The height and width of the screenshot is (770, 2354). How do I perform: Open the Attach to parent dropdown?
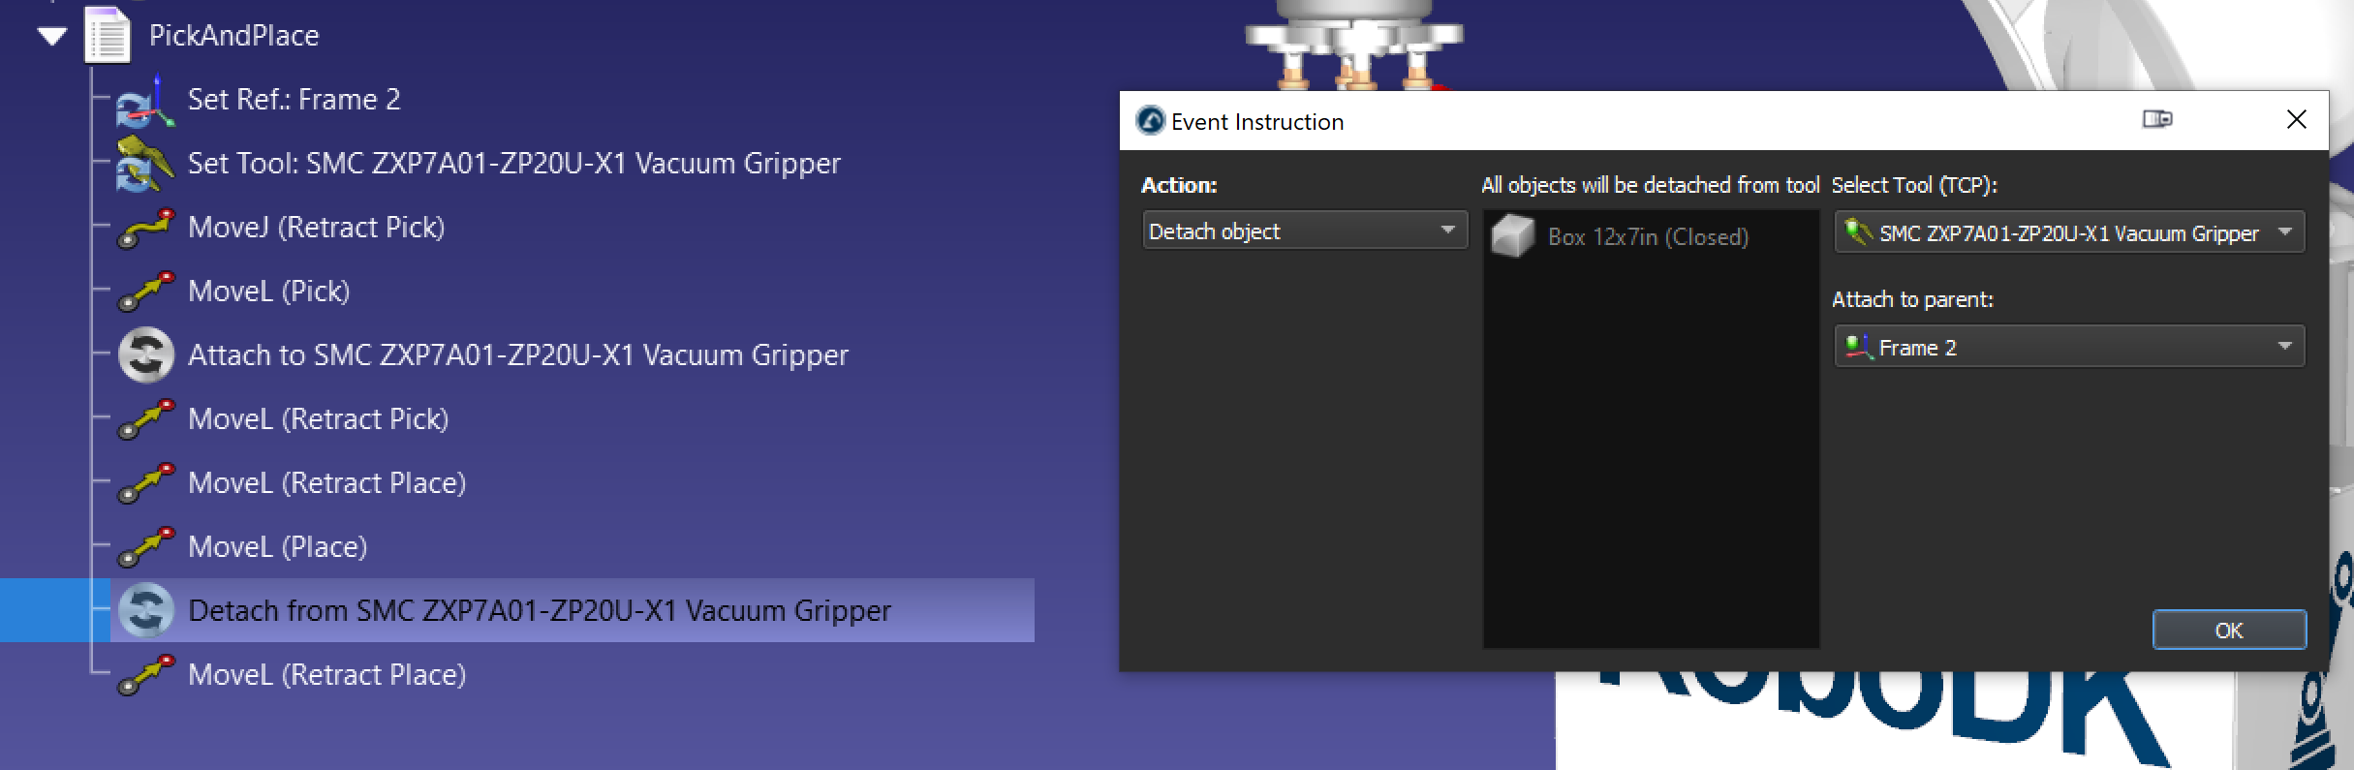coord(2068,348)
